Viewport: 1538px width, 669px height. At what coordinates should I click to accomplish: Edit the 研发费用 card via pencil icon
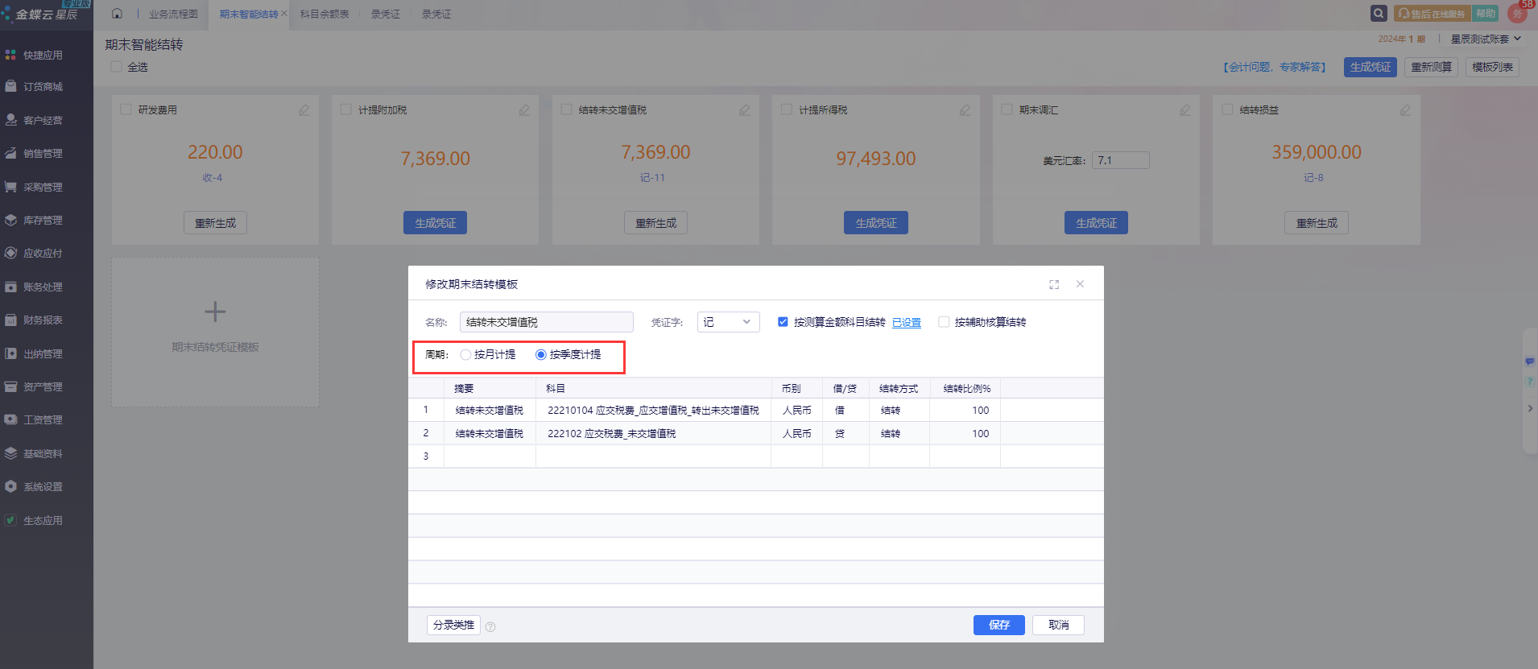pos(304,110)
